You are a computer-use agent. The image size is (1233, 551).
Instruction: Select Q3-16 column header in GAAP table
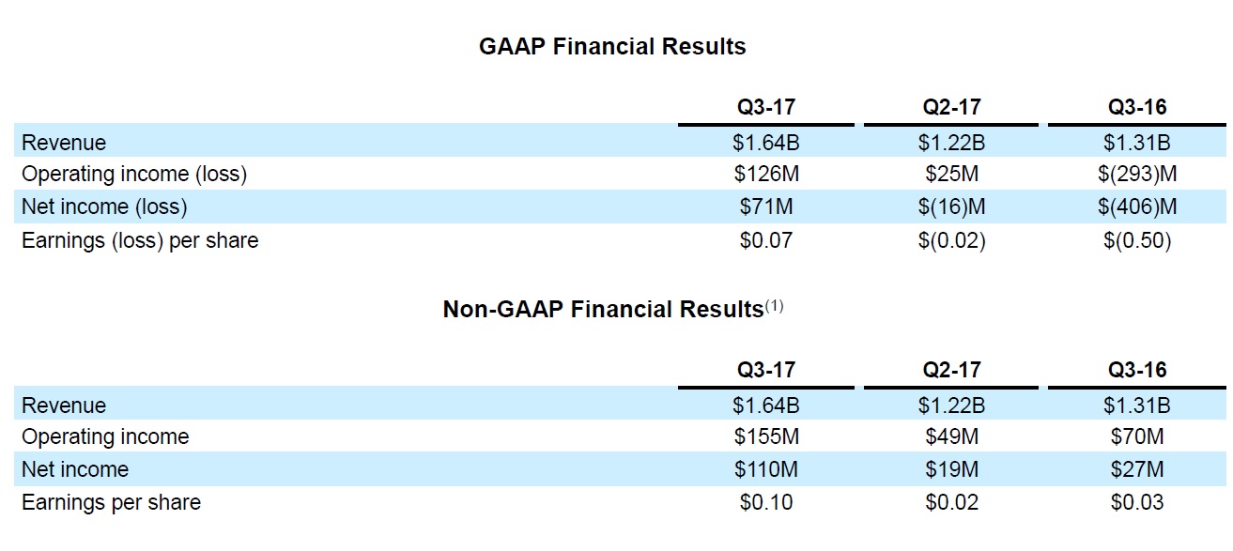pyautogui.click(x=1136, y=107)
